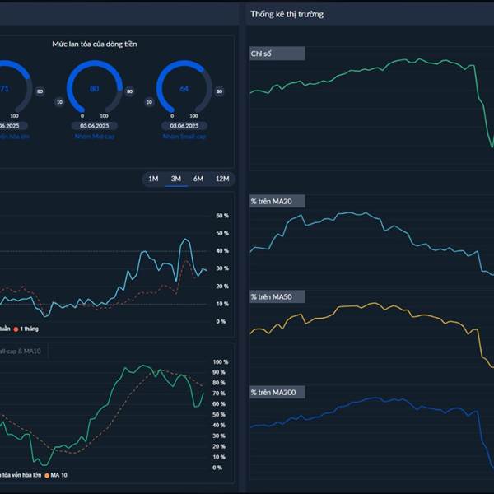The image size is (494, 494).
Task: Click the 80 threshold badge beside Small-cap gauge
Action: click(x=219, y=91)
